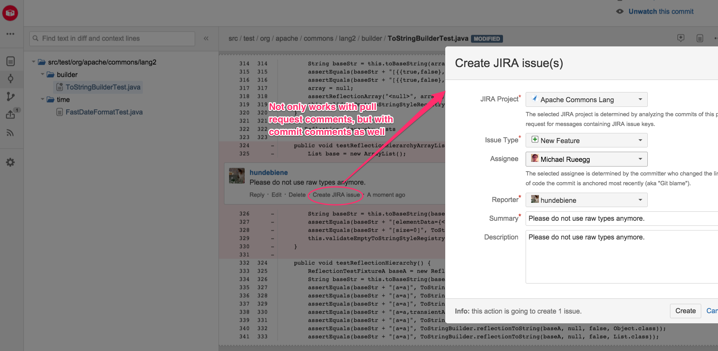The height and width of the screenshot is (351, 718).
Task: Select FastDateFormatTest.java in the file tree
Action: 104,112
